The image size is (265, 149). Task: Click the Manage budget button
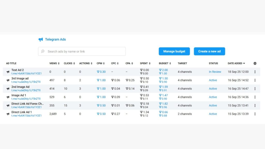(174, 51)
